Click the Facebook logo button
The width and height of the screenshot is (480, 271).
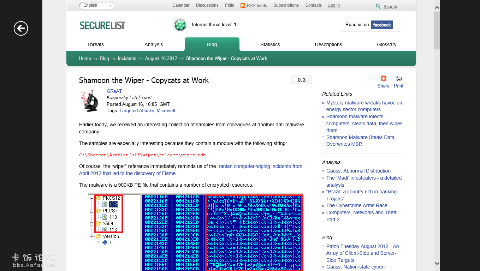(382, 25)
